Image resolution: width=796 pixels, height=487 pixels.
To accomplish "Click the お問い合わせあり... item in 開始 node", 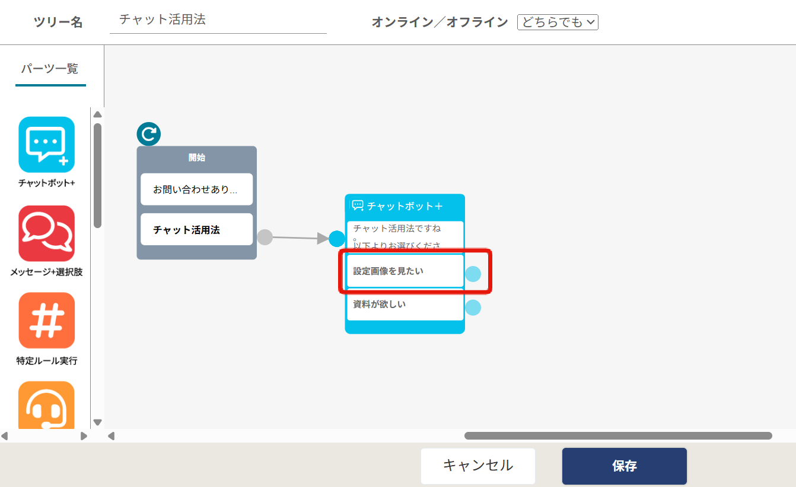I will pyautogui.click(x=196, y=190).
